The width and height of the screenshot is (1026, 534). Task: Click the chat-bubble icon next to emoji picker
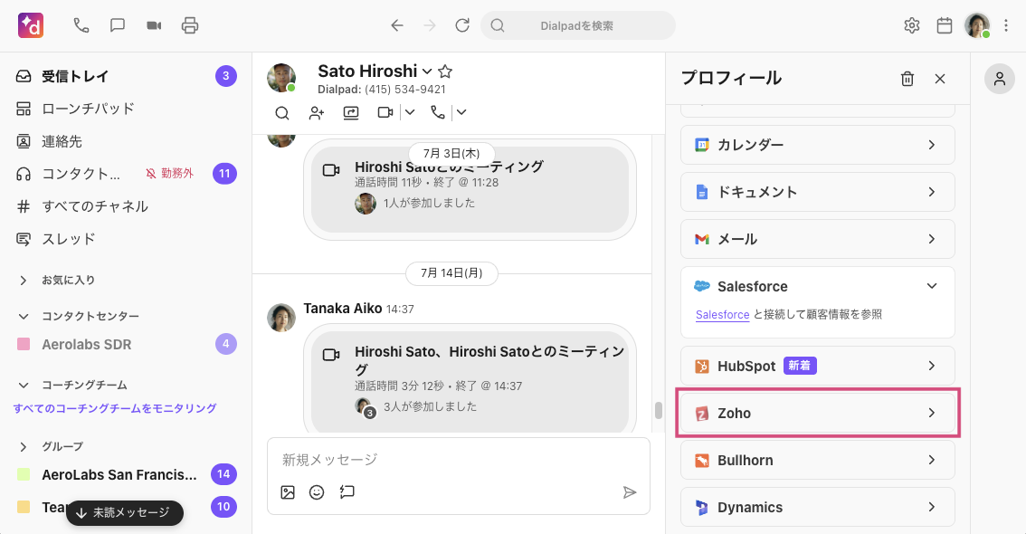pos(347,492)
